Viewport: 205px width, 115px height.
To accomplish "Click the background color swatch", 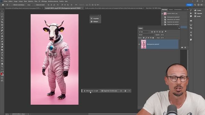I will 3,75.
